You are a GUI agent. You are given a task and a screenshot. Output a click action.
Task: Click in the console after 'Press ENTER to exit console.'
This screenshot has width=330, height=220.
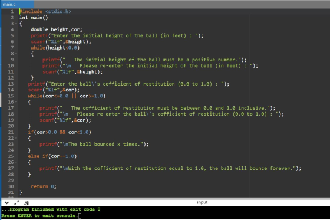[80, 216]
